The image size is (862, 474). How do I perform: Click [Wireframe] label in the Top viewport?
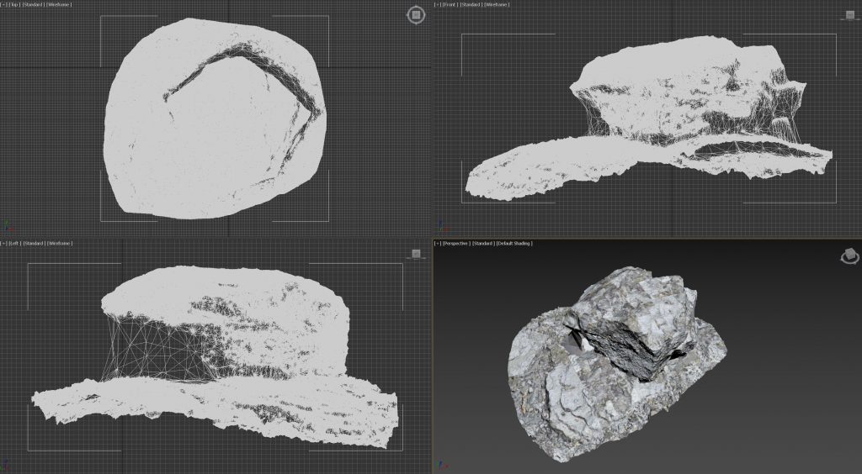pos(59,5)
